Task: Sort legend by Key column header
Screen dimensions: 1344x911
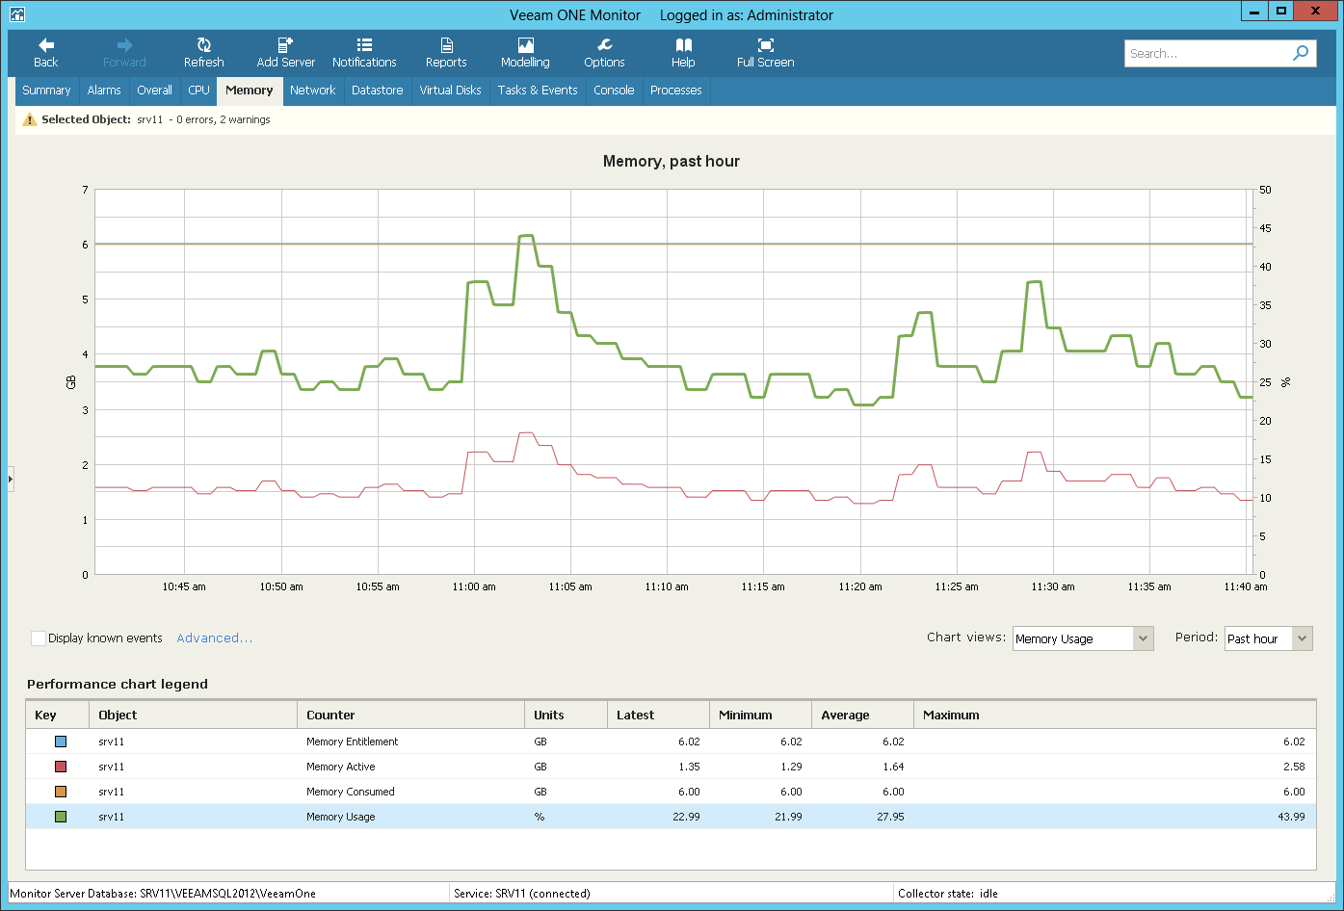Action: (x=58, y=716)
